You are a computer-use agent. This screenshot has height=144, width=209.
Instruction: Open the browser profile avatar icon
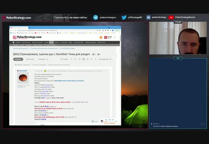pyautogui.click(x=113, y=30)
